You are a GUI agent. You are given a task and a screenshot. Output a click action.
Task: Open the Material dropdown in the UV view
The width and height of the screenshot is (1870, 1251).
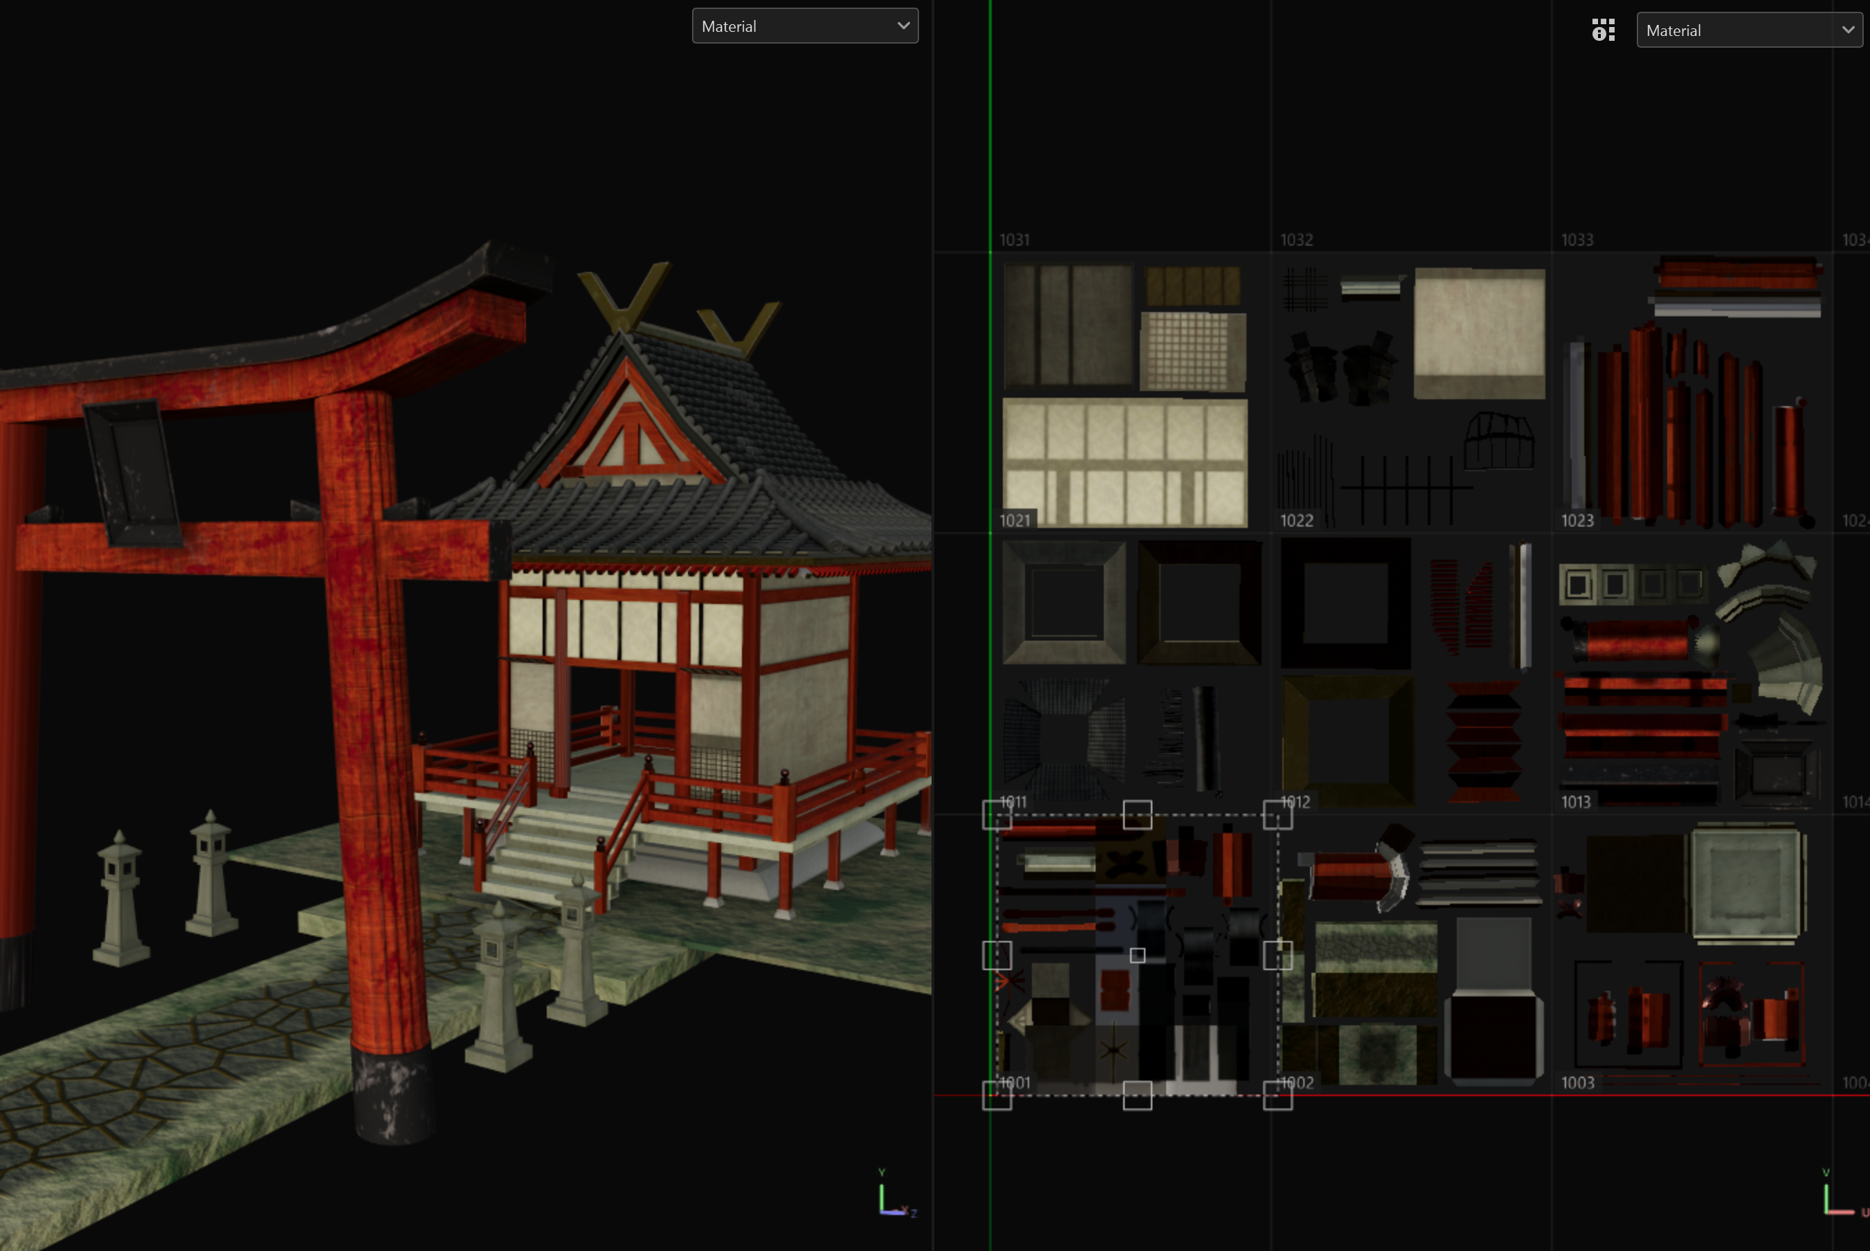coord(1750,30)
